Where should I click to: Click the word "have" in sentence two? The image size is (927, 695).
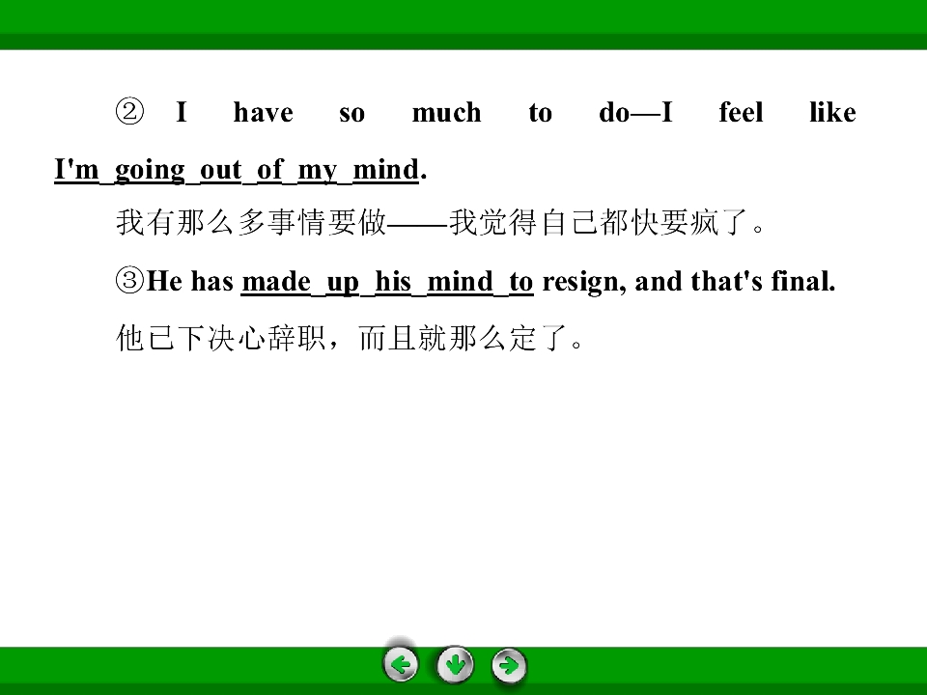click(263, 113)
